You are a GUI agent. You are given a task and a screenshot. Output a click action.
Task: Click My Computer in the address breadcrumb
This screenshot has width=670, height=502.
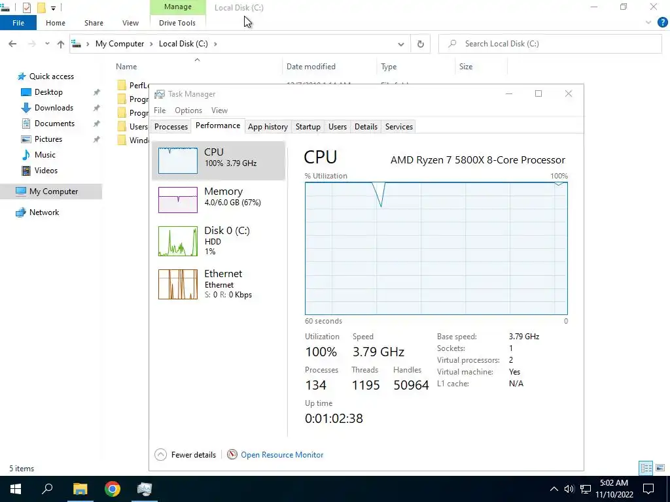tap(120, 44)
